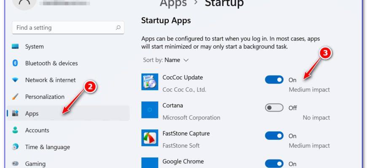Enable the Cortana startup toggle
Viewport: 367px width, 168px height.
(x=274, y=108)
